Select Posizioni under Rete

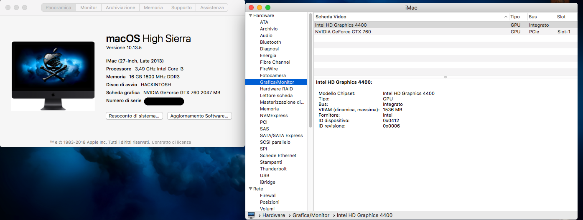point(270,202)
